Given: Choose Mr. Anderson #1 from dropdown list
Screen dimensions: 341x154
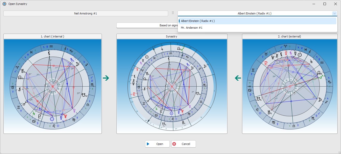Looking at the screenshot, I should 257,28.
